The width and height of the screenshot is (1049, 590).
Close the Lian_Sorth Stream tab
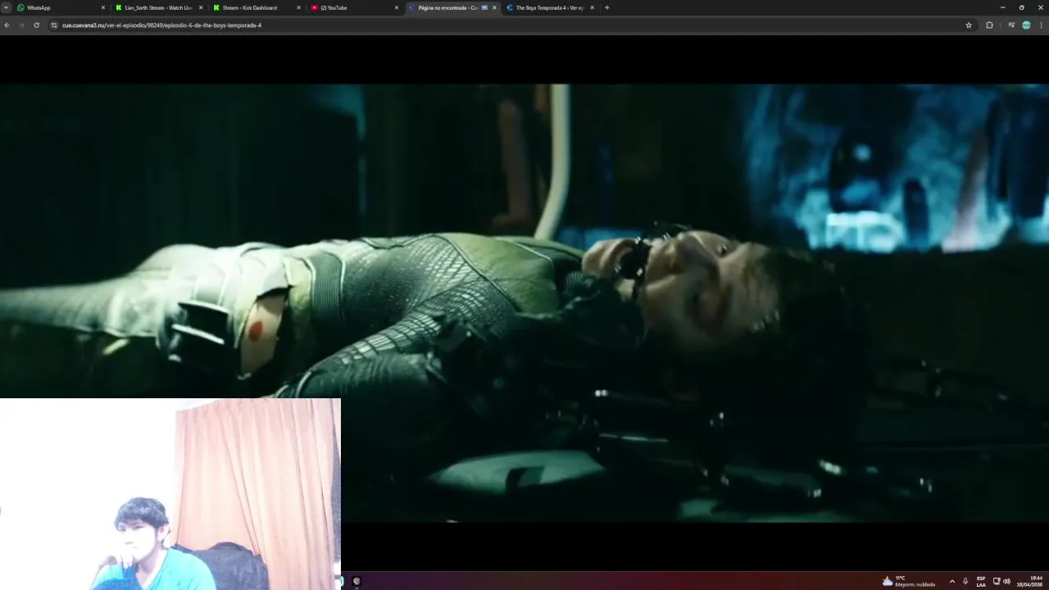tap(201, 7)
